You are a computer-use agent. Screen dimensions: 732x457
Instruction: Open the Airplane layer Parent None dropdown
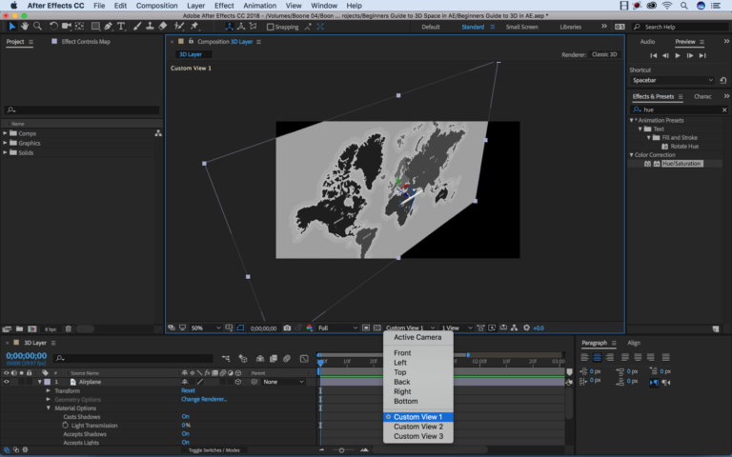tap(283, 382)
